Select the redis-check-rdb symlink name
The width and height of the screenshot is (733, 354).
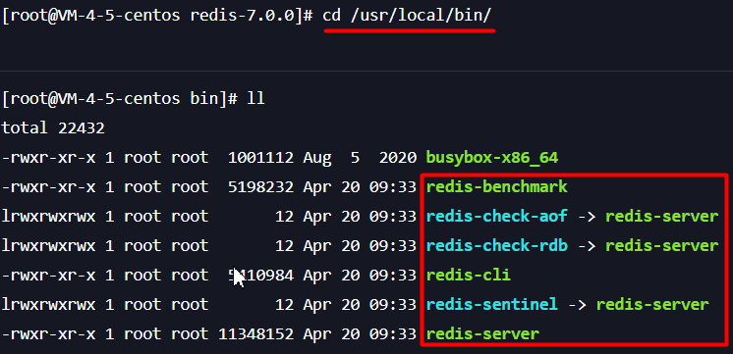(x=497, y=246)
